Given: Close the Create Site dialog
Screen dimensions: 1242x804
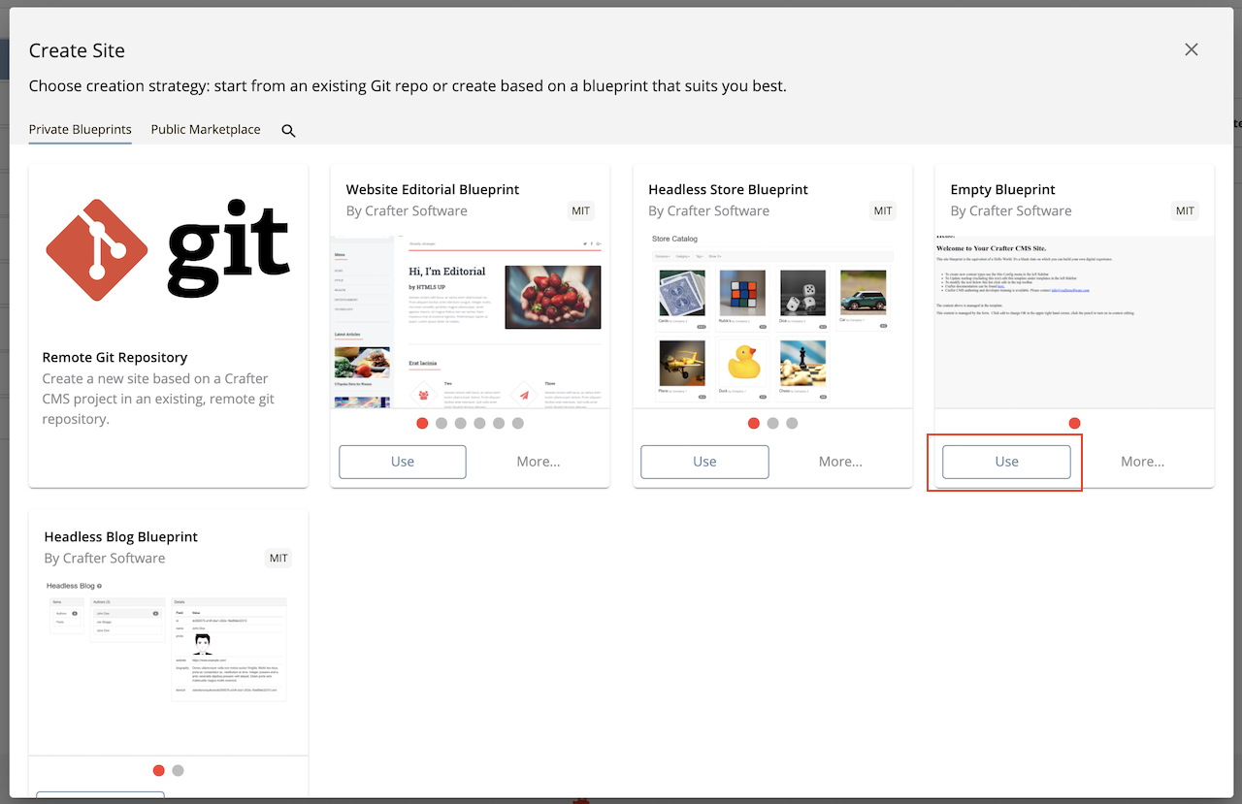Looking at the screenshot, I should pyautogui.click(x=1192, y=50).
